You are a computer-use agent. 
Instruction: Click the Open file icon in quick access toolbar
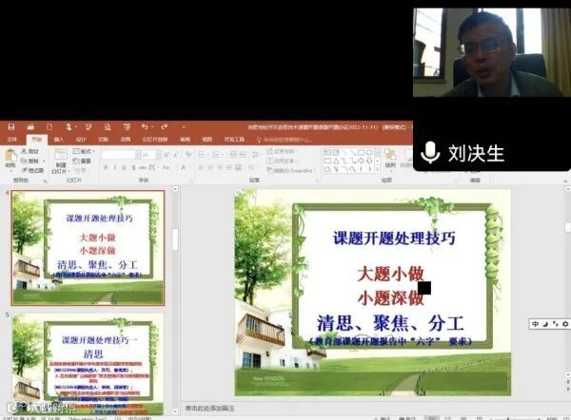(30, 127)
